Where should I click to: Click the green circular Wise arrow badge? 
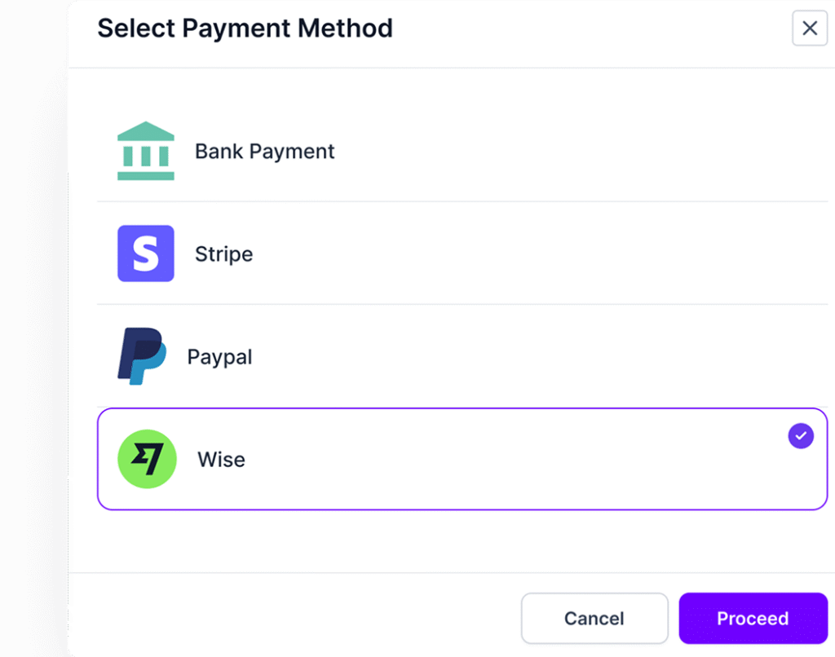pos(147,459)
